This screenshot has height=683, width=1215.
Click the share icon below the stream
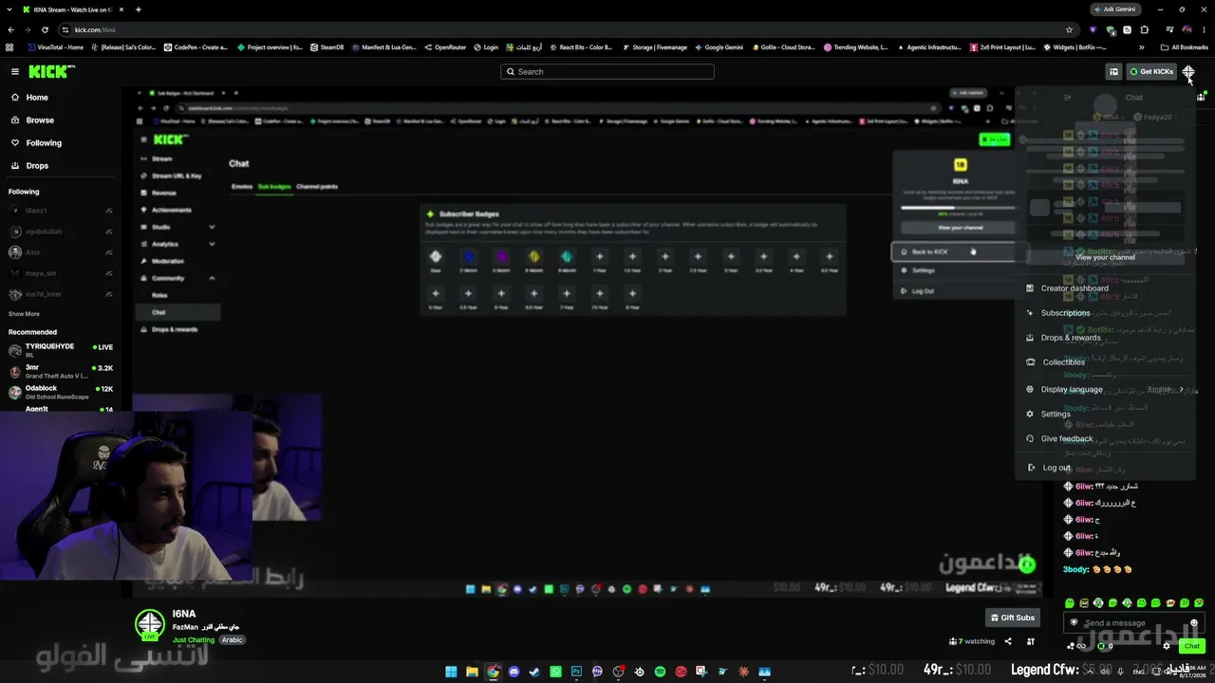coord(1008,641)
